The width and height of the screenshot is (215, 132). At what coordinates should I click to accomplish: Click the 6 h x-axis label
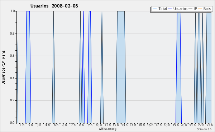[x=64, y=125]
